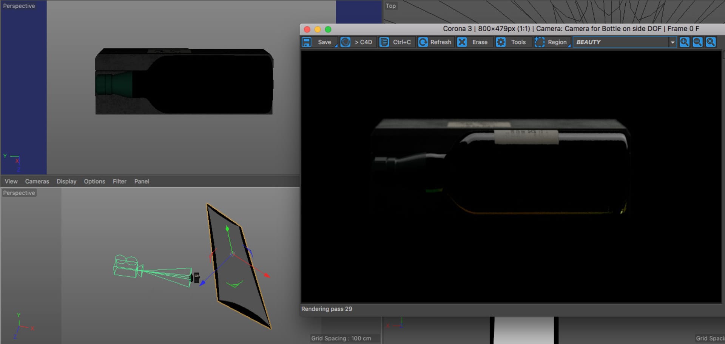Open the Options menu
Image resolution: width=725 pixels, height=344 pixels.
coord(94,181)
